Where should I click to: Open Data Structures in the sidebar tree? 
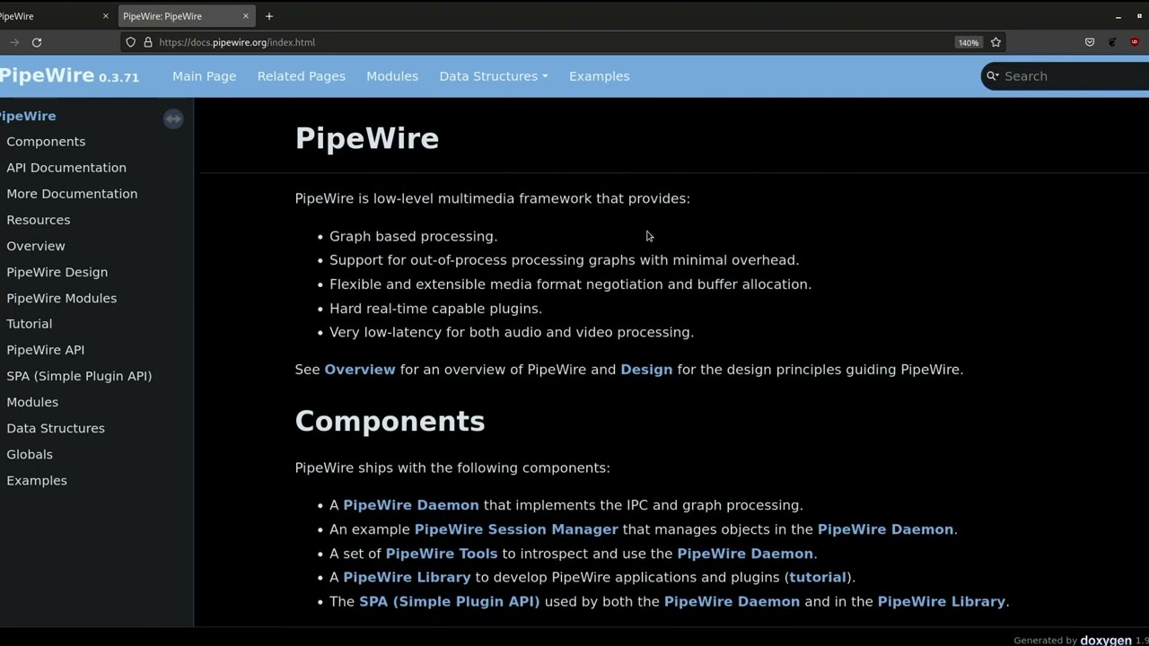coord(56,428)
